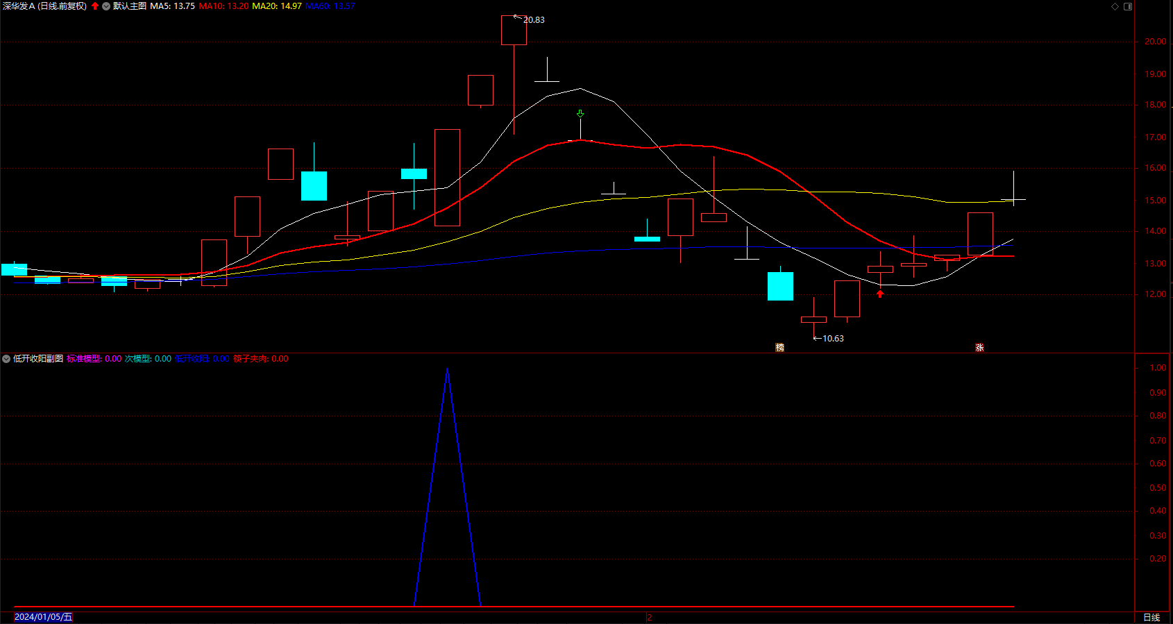Click the 榜 marker icon
1173x624 pixels.
pyautogui.click(x=780, y=348)
